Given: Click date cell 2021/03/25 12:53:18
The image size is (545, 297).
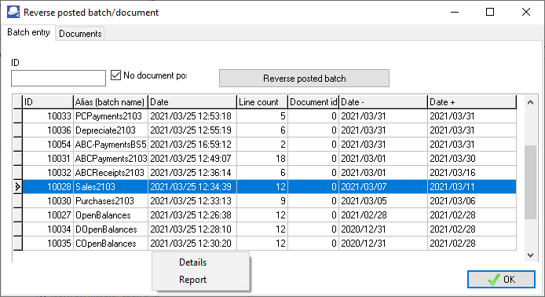Looking at the screenshot, I should pyautogui.click(x=192, y=116).
